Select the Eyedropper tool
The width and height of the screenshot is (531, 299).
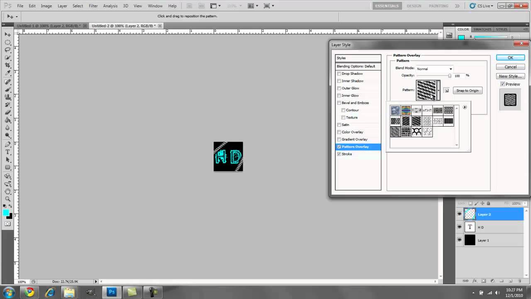(8, 73)
